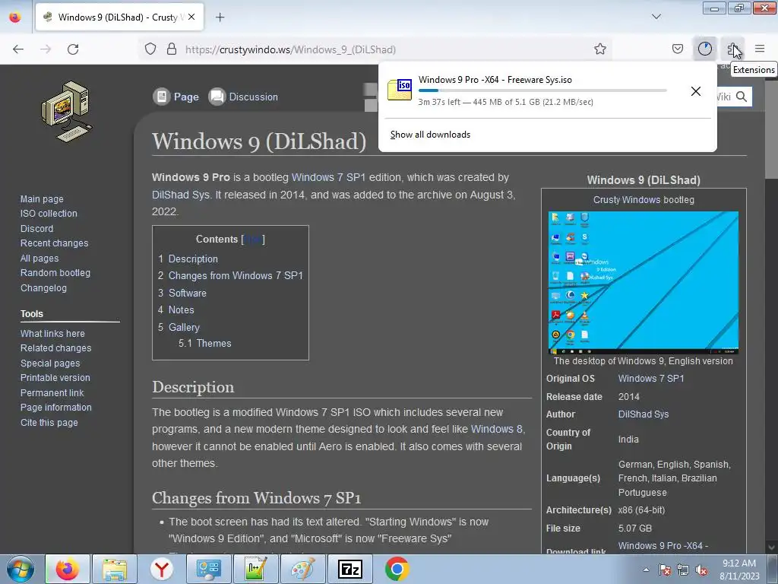Click Cite this page
The width and height of the screenshot is (778, 584).
tap(49, 423)
